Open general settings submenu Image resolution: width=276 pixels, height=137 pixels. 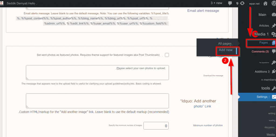[x=272, y=107]
